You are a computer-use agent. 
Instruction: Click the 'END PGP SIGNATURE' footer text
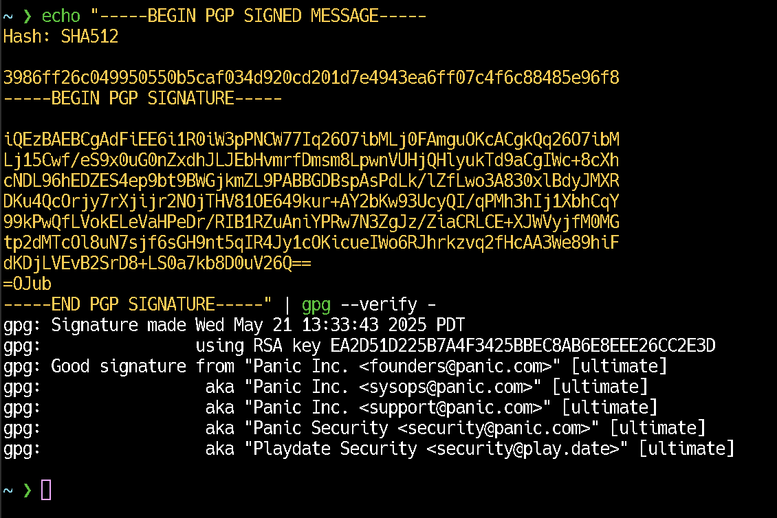133,304
